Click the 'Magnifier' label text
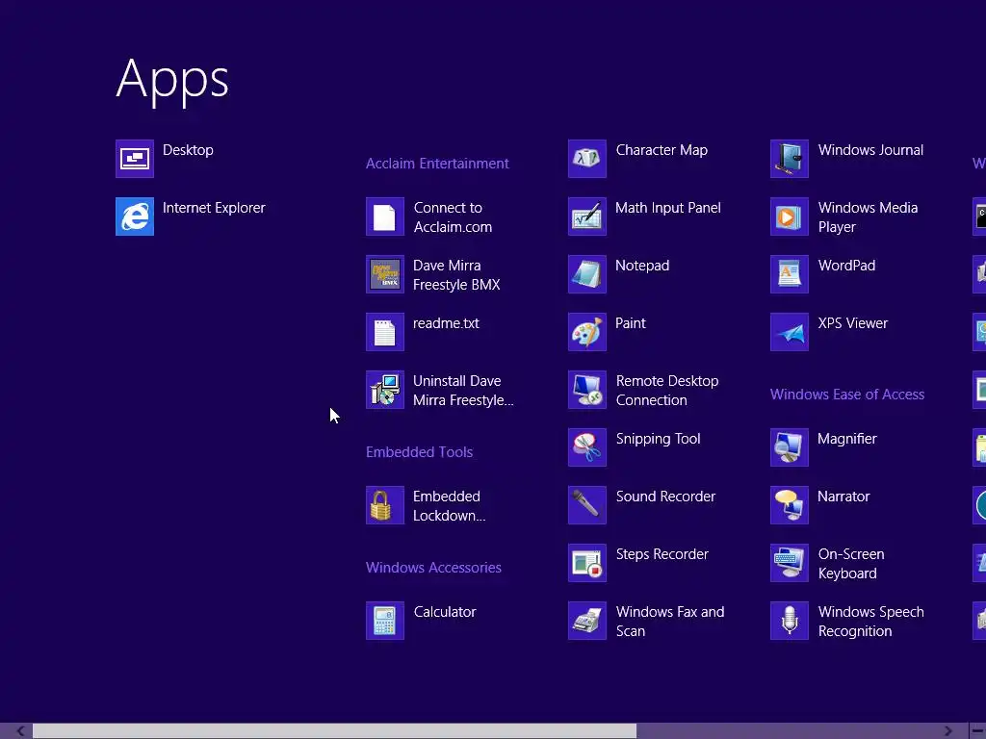This screenshot has width=986, height=739. tap(847, 439)
